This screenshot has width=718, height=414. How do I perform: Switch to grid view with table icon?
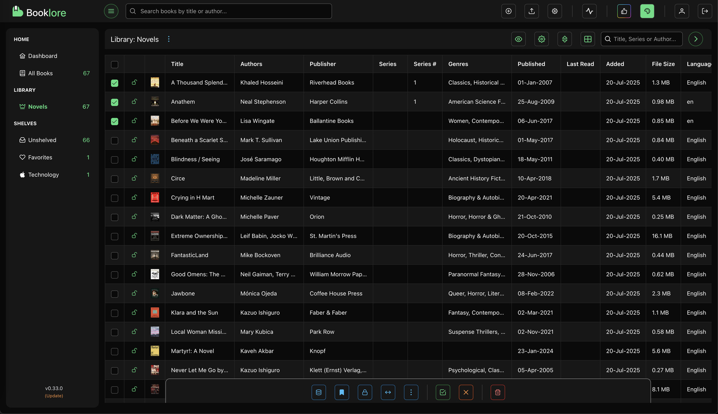[x=588, y=39]
